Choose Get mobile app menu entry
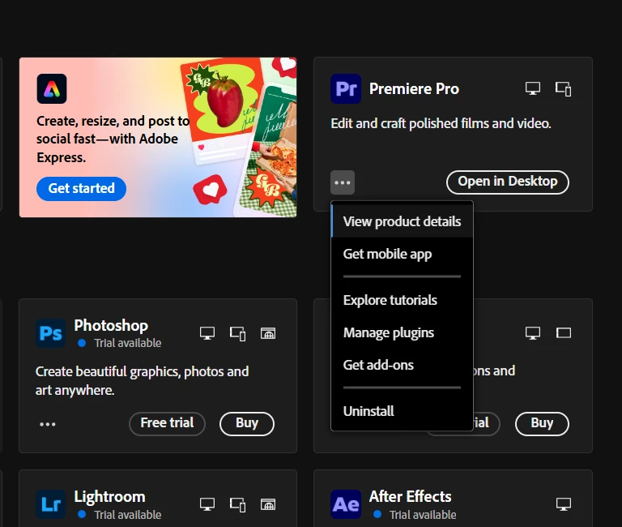The image size is (622, 527). [402, 254]
